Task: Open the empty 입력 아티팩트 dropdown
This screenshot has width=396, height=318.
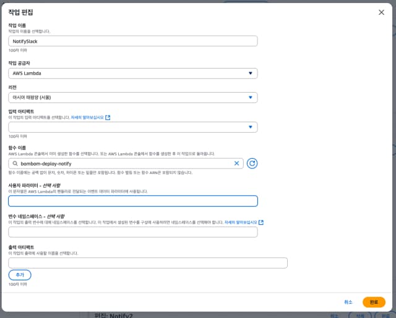Action: tap(133, 127)
